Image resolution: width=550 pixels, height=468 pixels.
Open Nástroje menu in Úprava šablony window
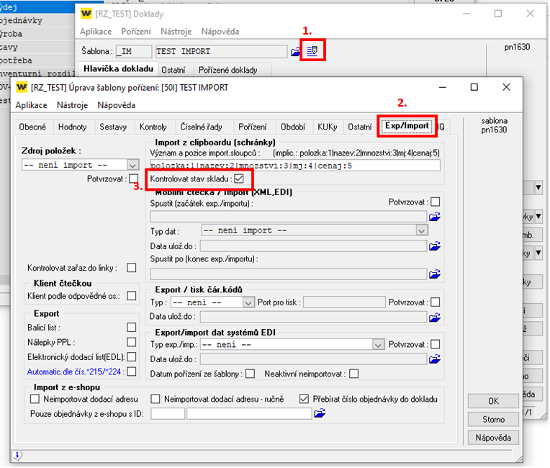click(72, 105)
